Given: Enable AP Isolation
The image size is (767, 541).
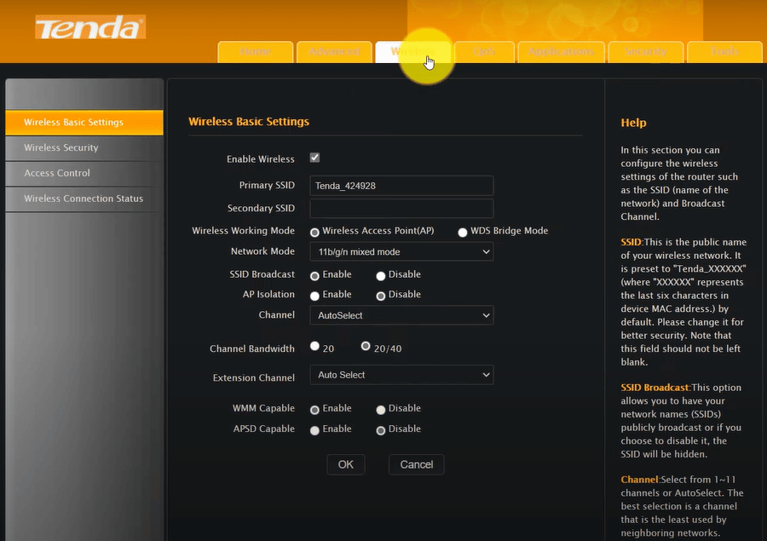Looking at the screenshot, I should (314, 296).
